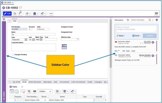Select the BOM tab
The width and height of the screenshot is (162, 103).
pos(24,82)
